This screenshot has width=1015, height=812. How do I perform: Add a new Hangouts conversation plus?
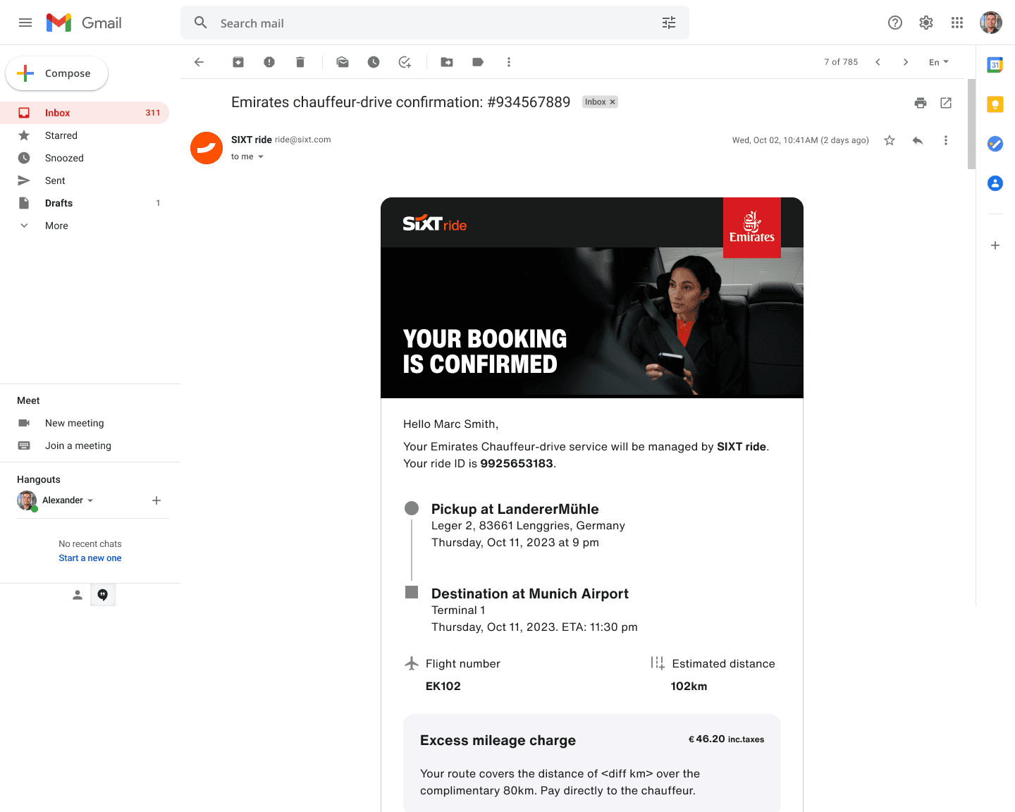click(156, 500)
